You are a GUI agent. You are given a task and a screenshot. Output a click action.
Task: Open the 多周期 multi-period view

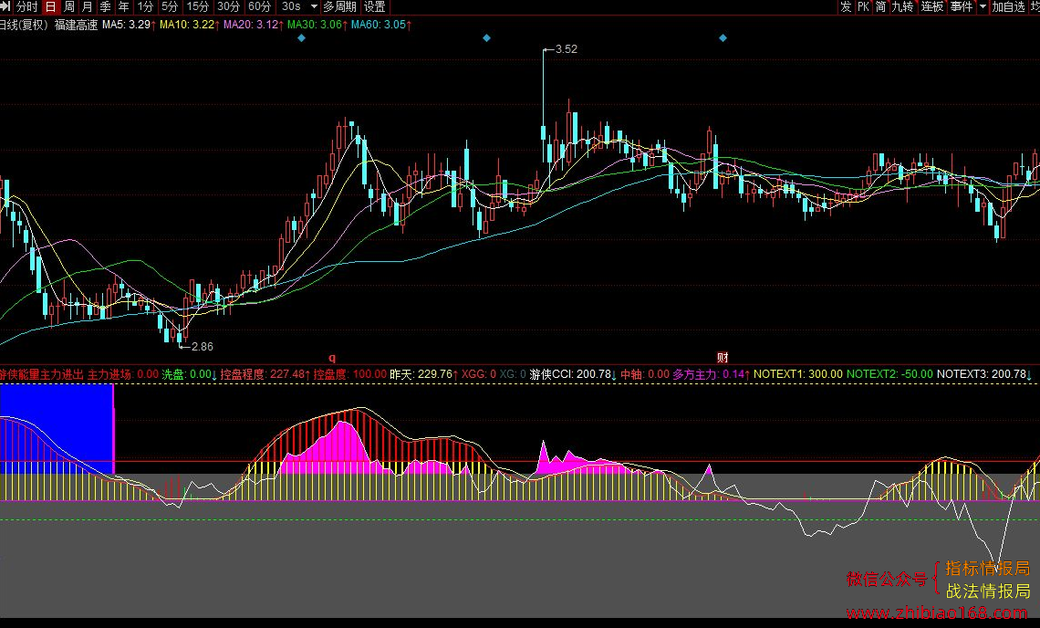point(339,6)
